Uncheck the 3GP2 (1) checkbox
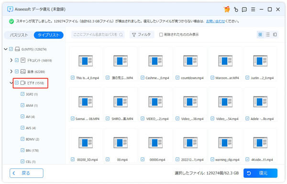The image size is (287, 184). [x=22, y=94]
